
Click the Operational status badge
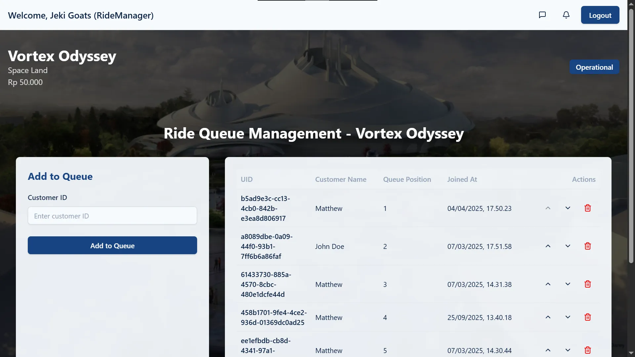tap(594, 67)
